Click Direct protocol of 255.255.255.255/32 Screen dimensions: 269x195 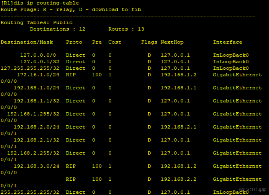(x=76, y=192)
